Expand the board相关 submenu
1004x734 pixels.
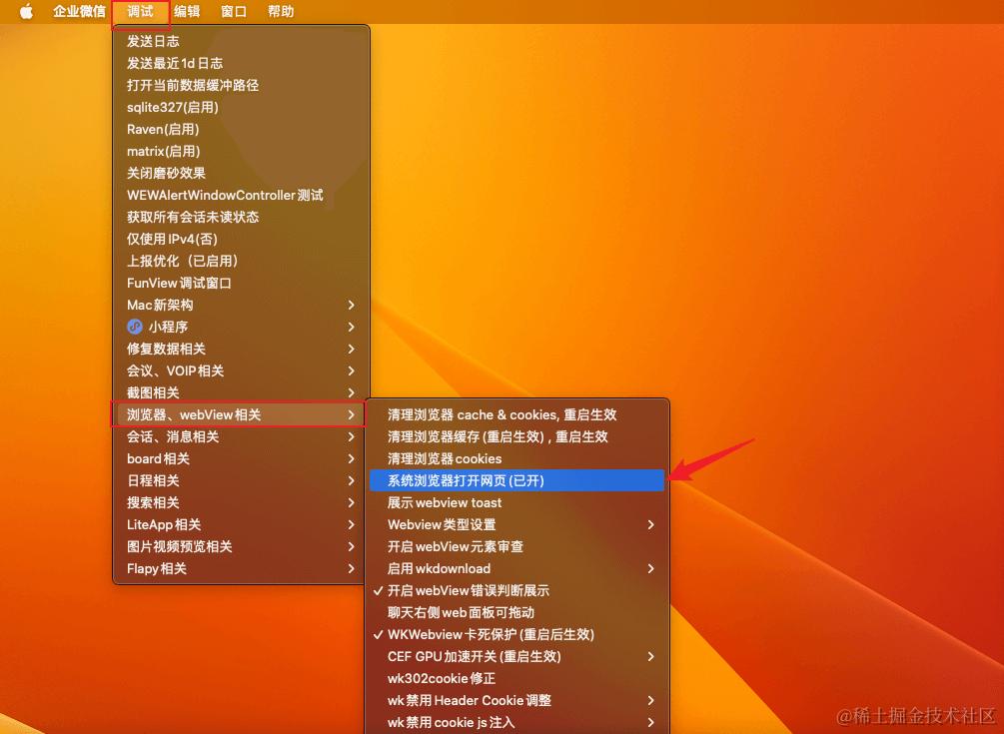point(241,458)
